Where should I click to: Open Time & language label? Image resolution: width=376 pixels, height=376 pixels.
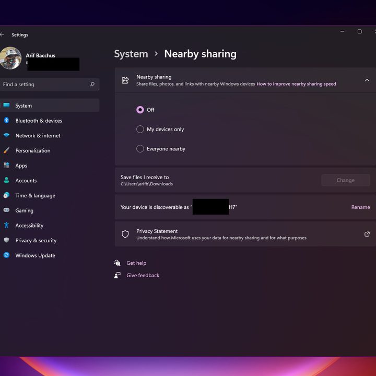point(36,196)
